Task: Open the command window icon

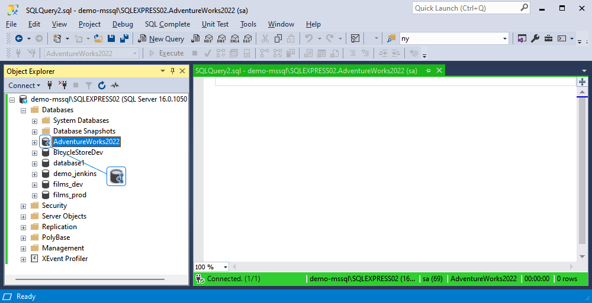Action: pyautogui.click(x=562, y=38)
